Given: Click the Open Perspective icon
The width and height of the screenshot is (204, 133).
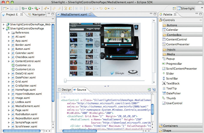Looking at the screenshot, I should pyautogui.click(x=174, y=9).
